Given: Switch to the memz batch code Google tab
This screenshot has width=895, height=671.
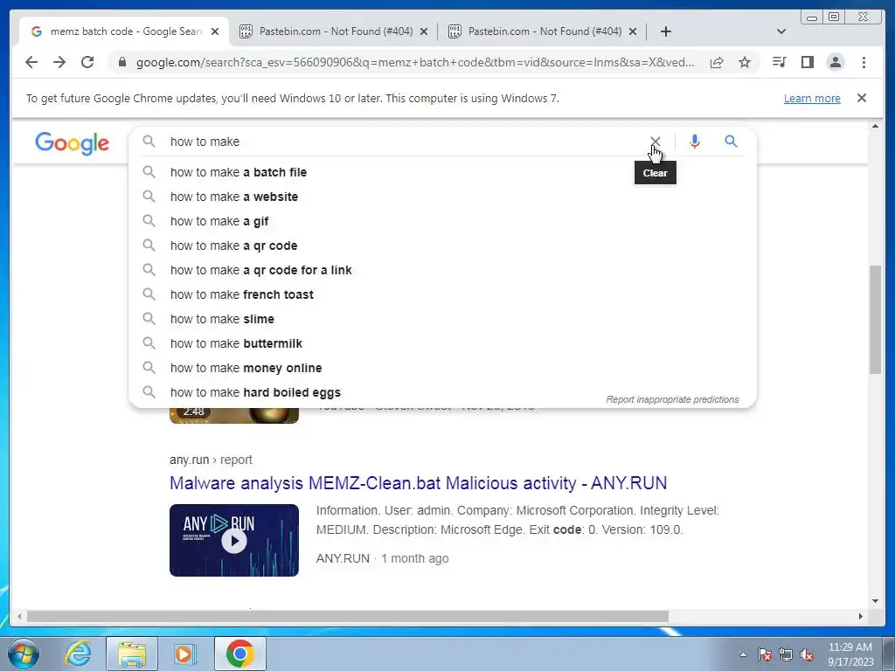Looking at the screenshot, I should [x=123, y=31].
